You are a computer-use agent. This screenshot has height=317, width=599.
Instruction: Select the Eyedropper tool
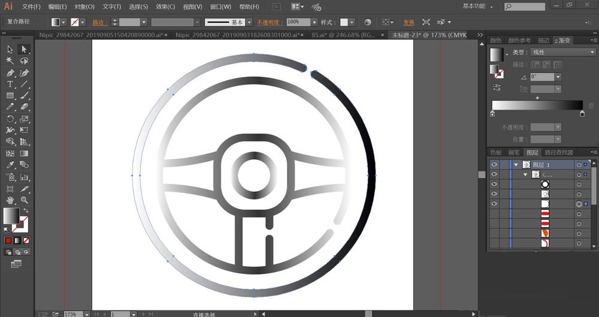pyautogui.click(x=10, y=165)
